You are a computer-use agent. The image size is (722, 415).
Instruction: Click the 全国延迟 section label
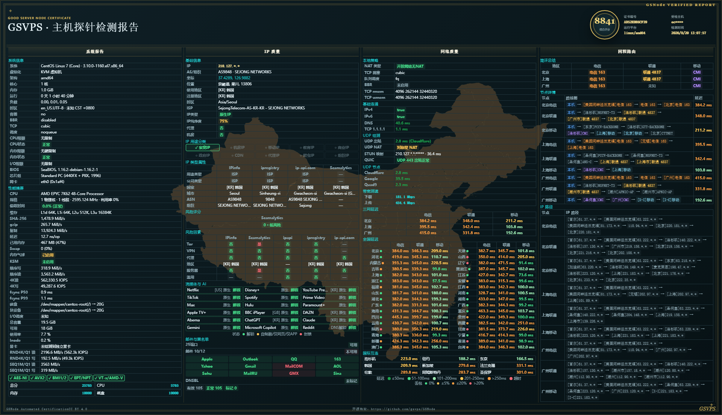pos(370,239)
